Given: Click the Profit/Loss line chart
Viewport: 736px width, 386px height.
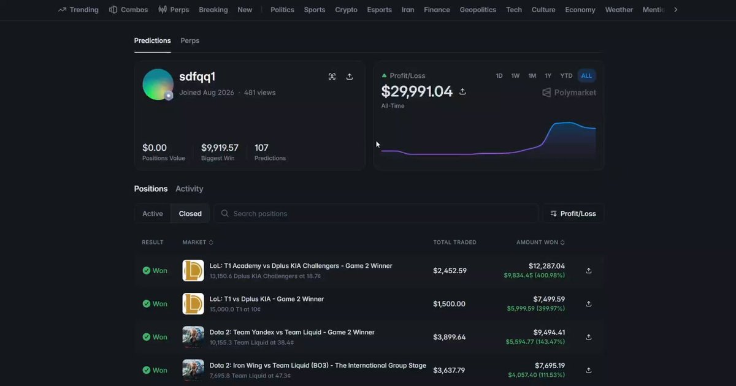Looking at the screenshot, I should (x=488, y=140).
